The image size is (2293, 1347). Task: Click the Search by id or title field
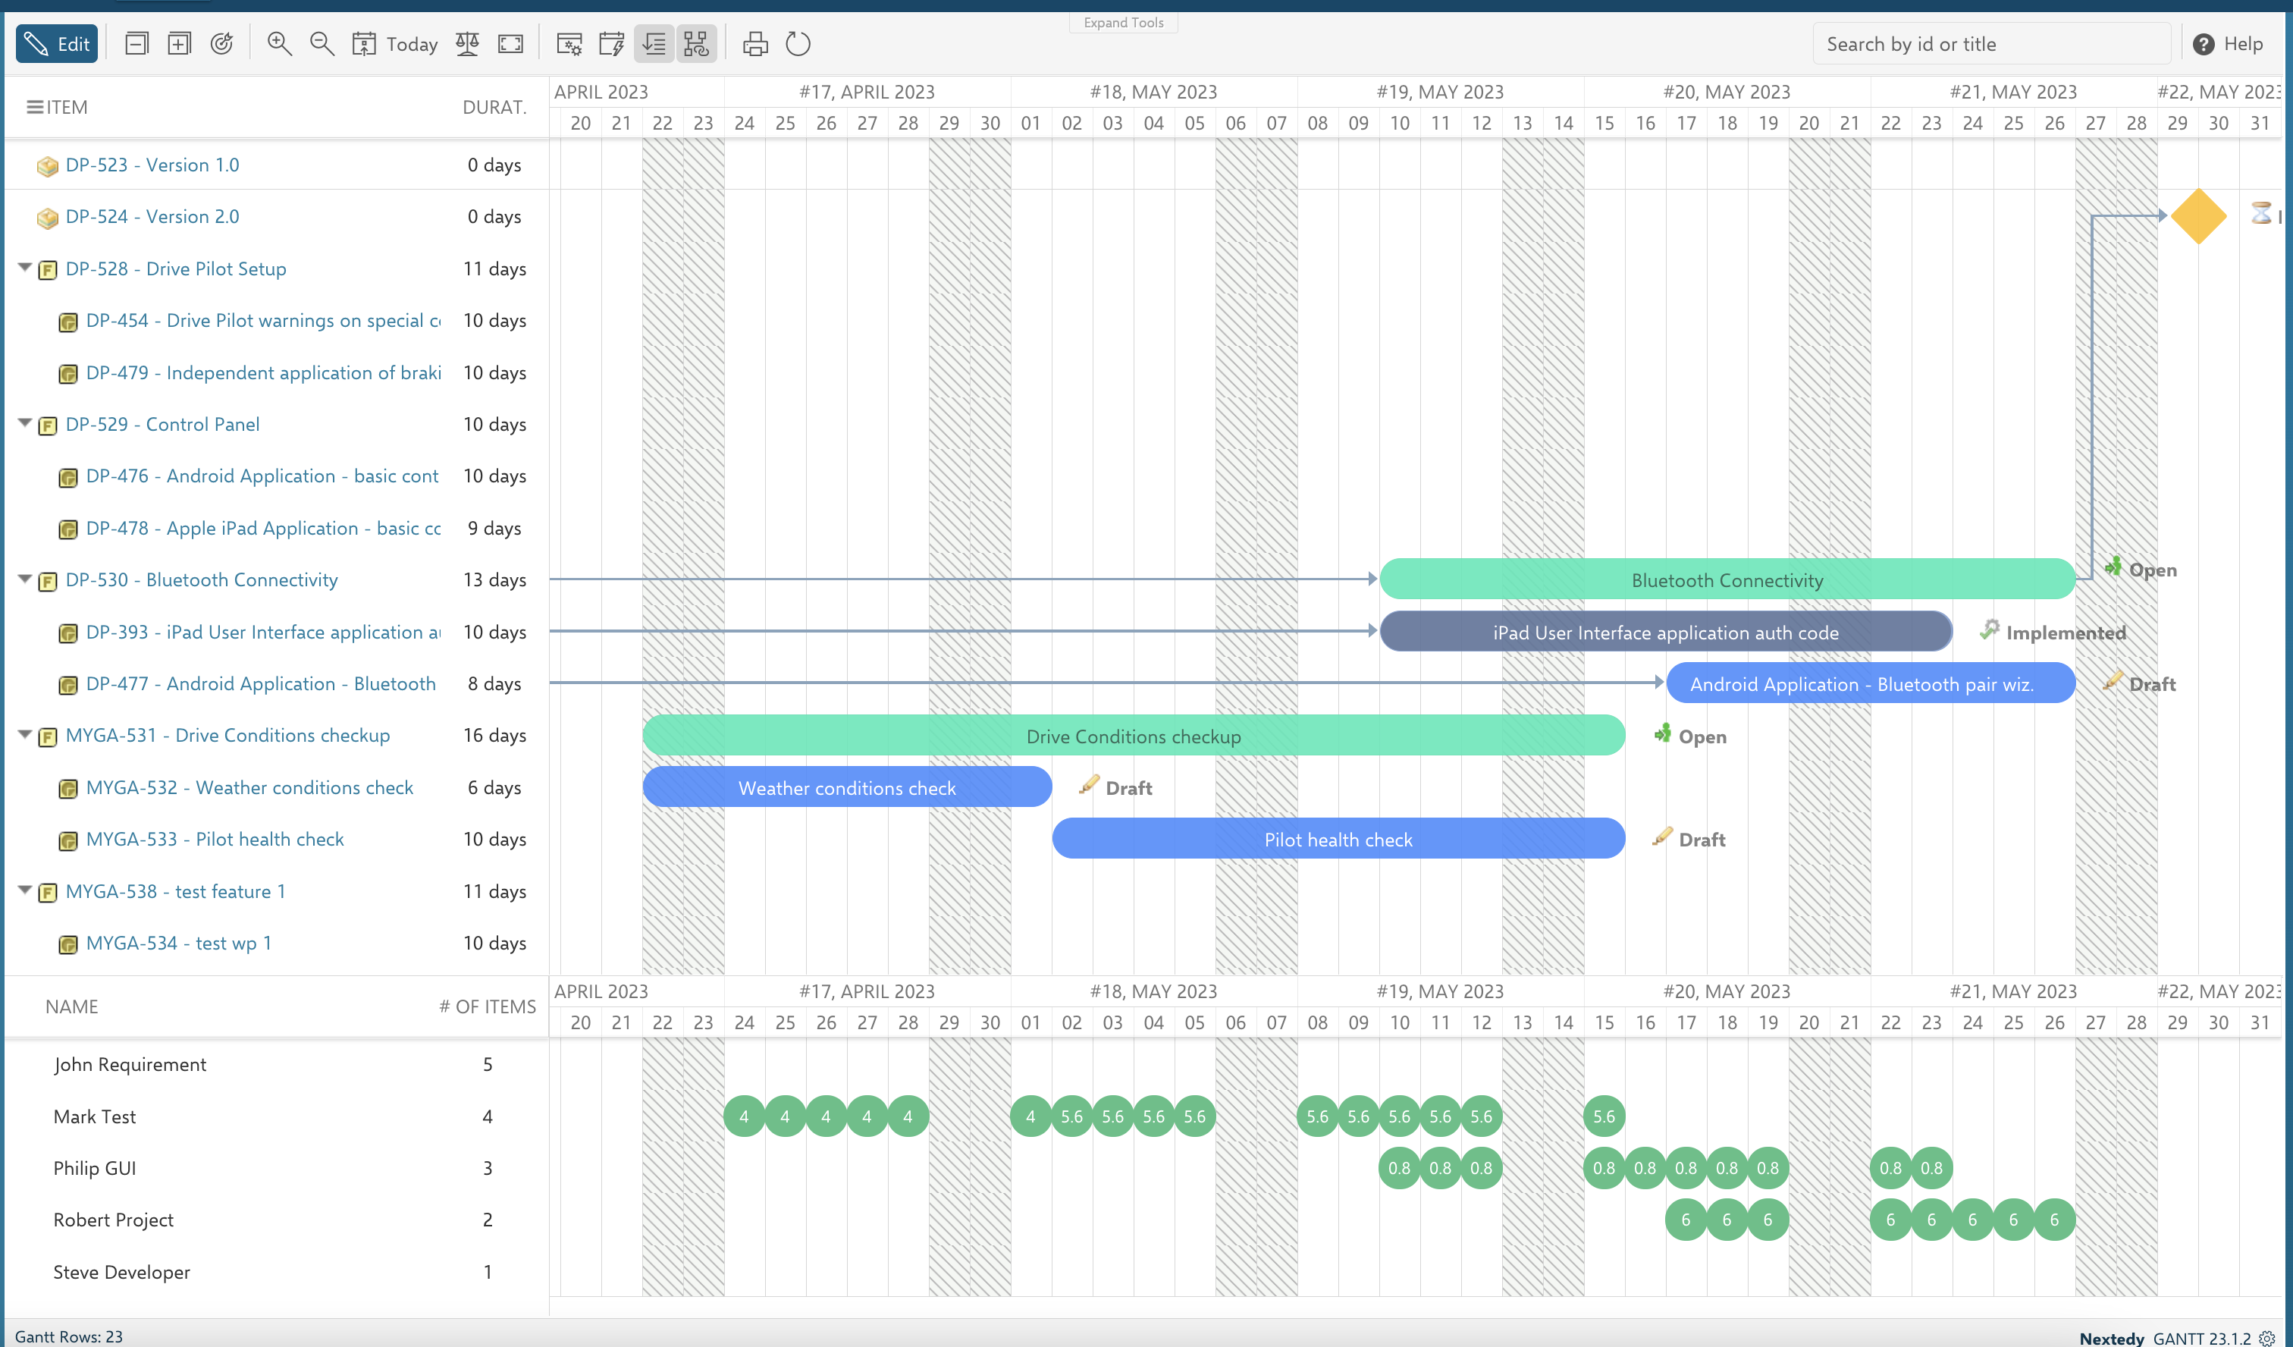1991,44
